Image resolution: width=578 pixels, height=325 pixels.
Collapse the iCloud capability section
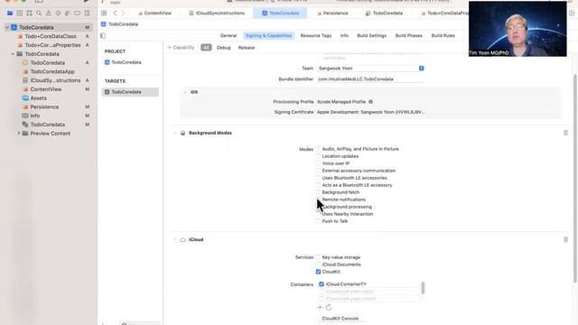pyautogui.click(x=174, y=239)
